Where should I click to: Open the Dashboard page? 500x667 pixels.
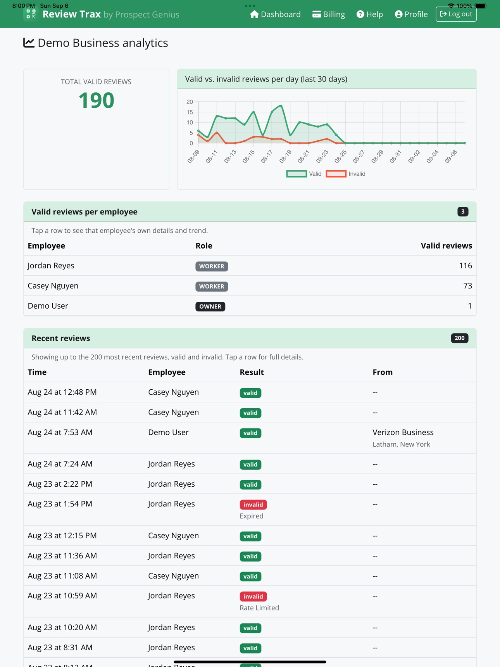click(275, 14)
